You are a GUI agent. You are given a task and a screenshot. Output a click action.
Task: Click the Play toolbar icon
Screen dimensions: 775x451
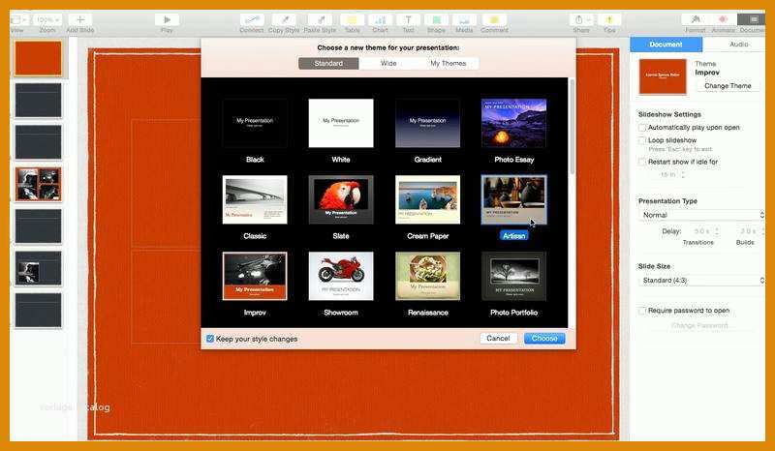coord(167,19)
